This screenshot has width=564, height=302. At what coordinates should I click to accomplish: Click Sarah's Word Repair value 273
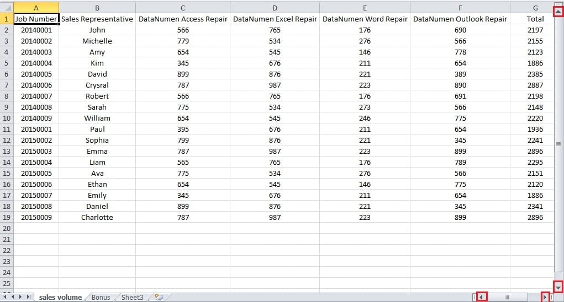(x=365, y=107)
